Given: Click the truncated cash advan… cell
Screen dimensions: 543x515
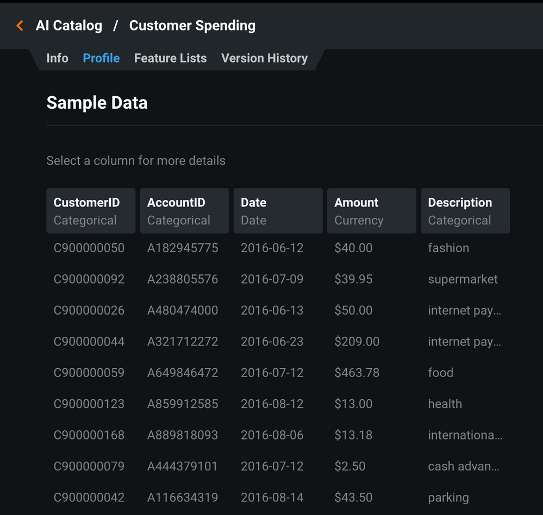Looking at the screenshot, I should click(464, 466).
